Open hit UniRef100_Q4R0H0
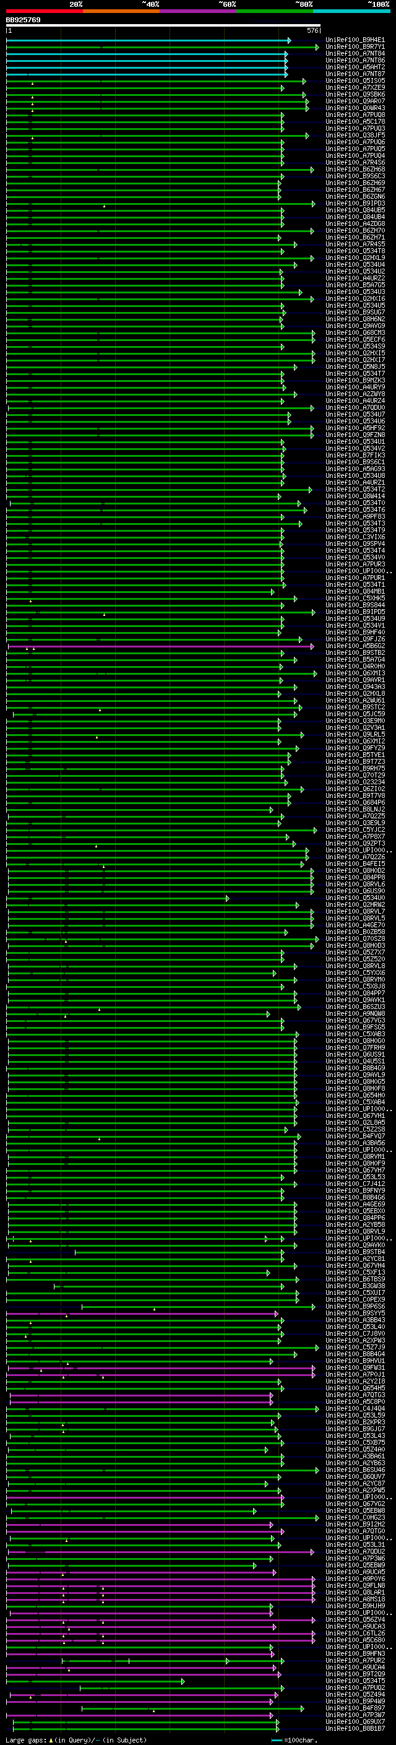 (355, 667)
